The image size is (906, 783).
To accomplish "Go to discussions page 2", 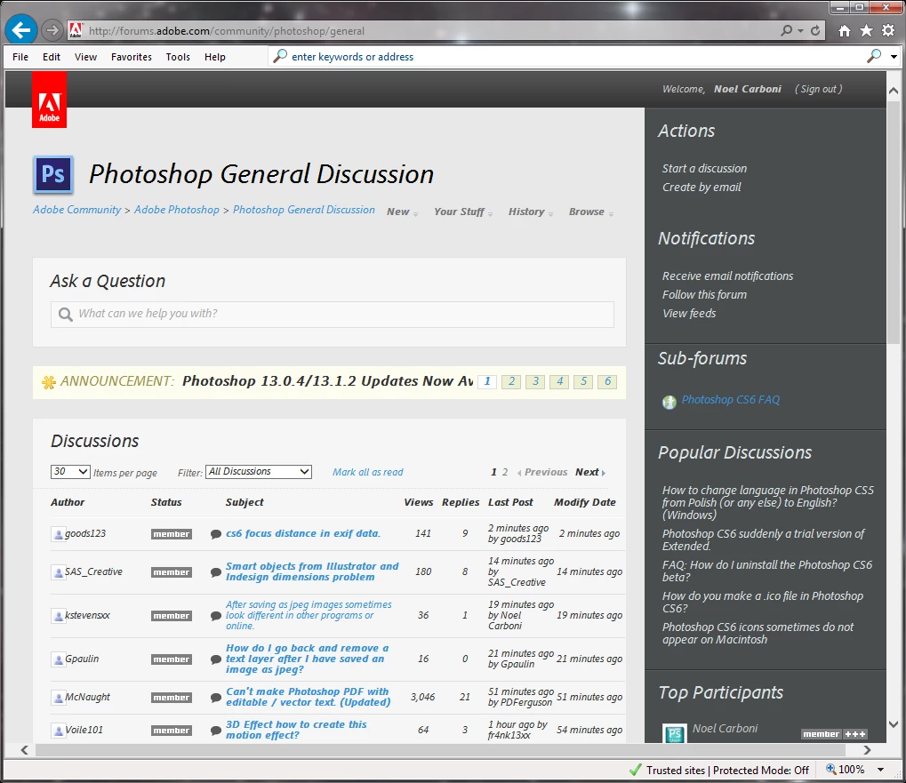I will tap(504, 472).
